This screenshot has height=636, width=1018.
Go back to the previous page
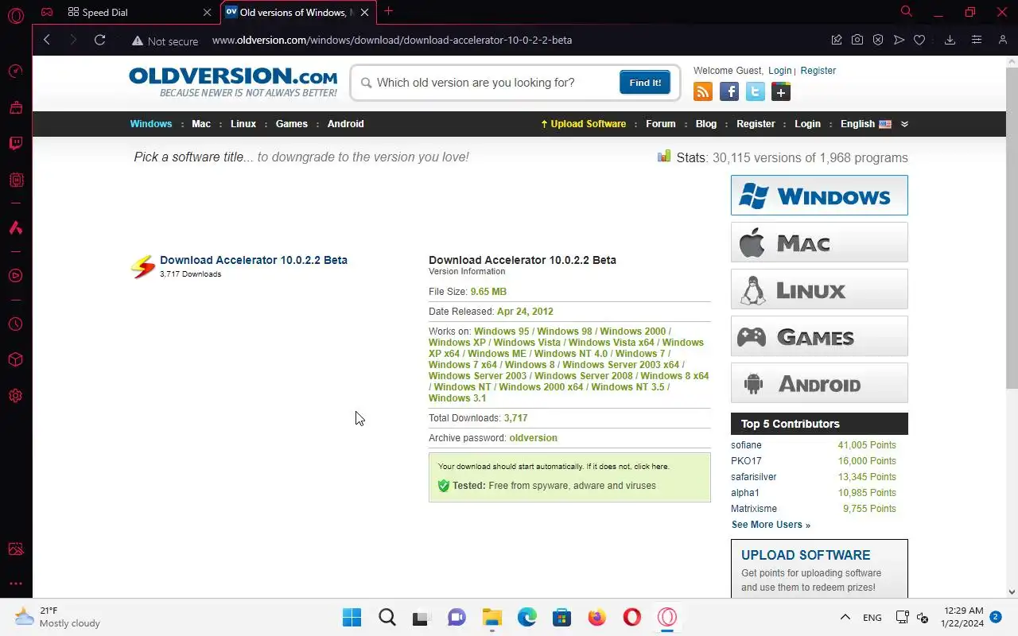(x=47, y=40)
